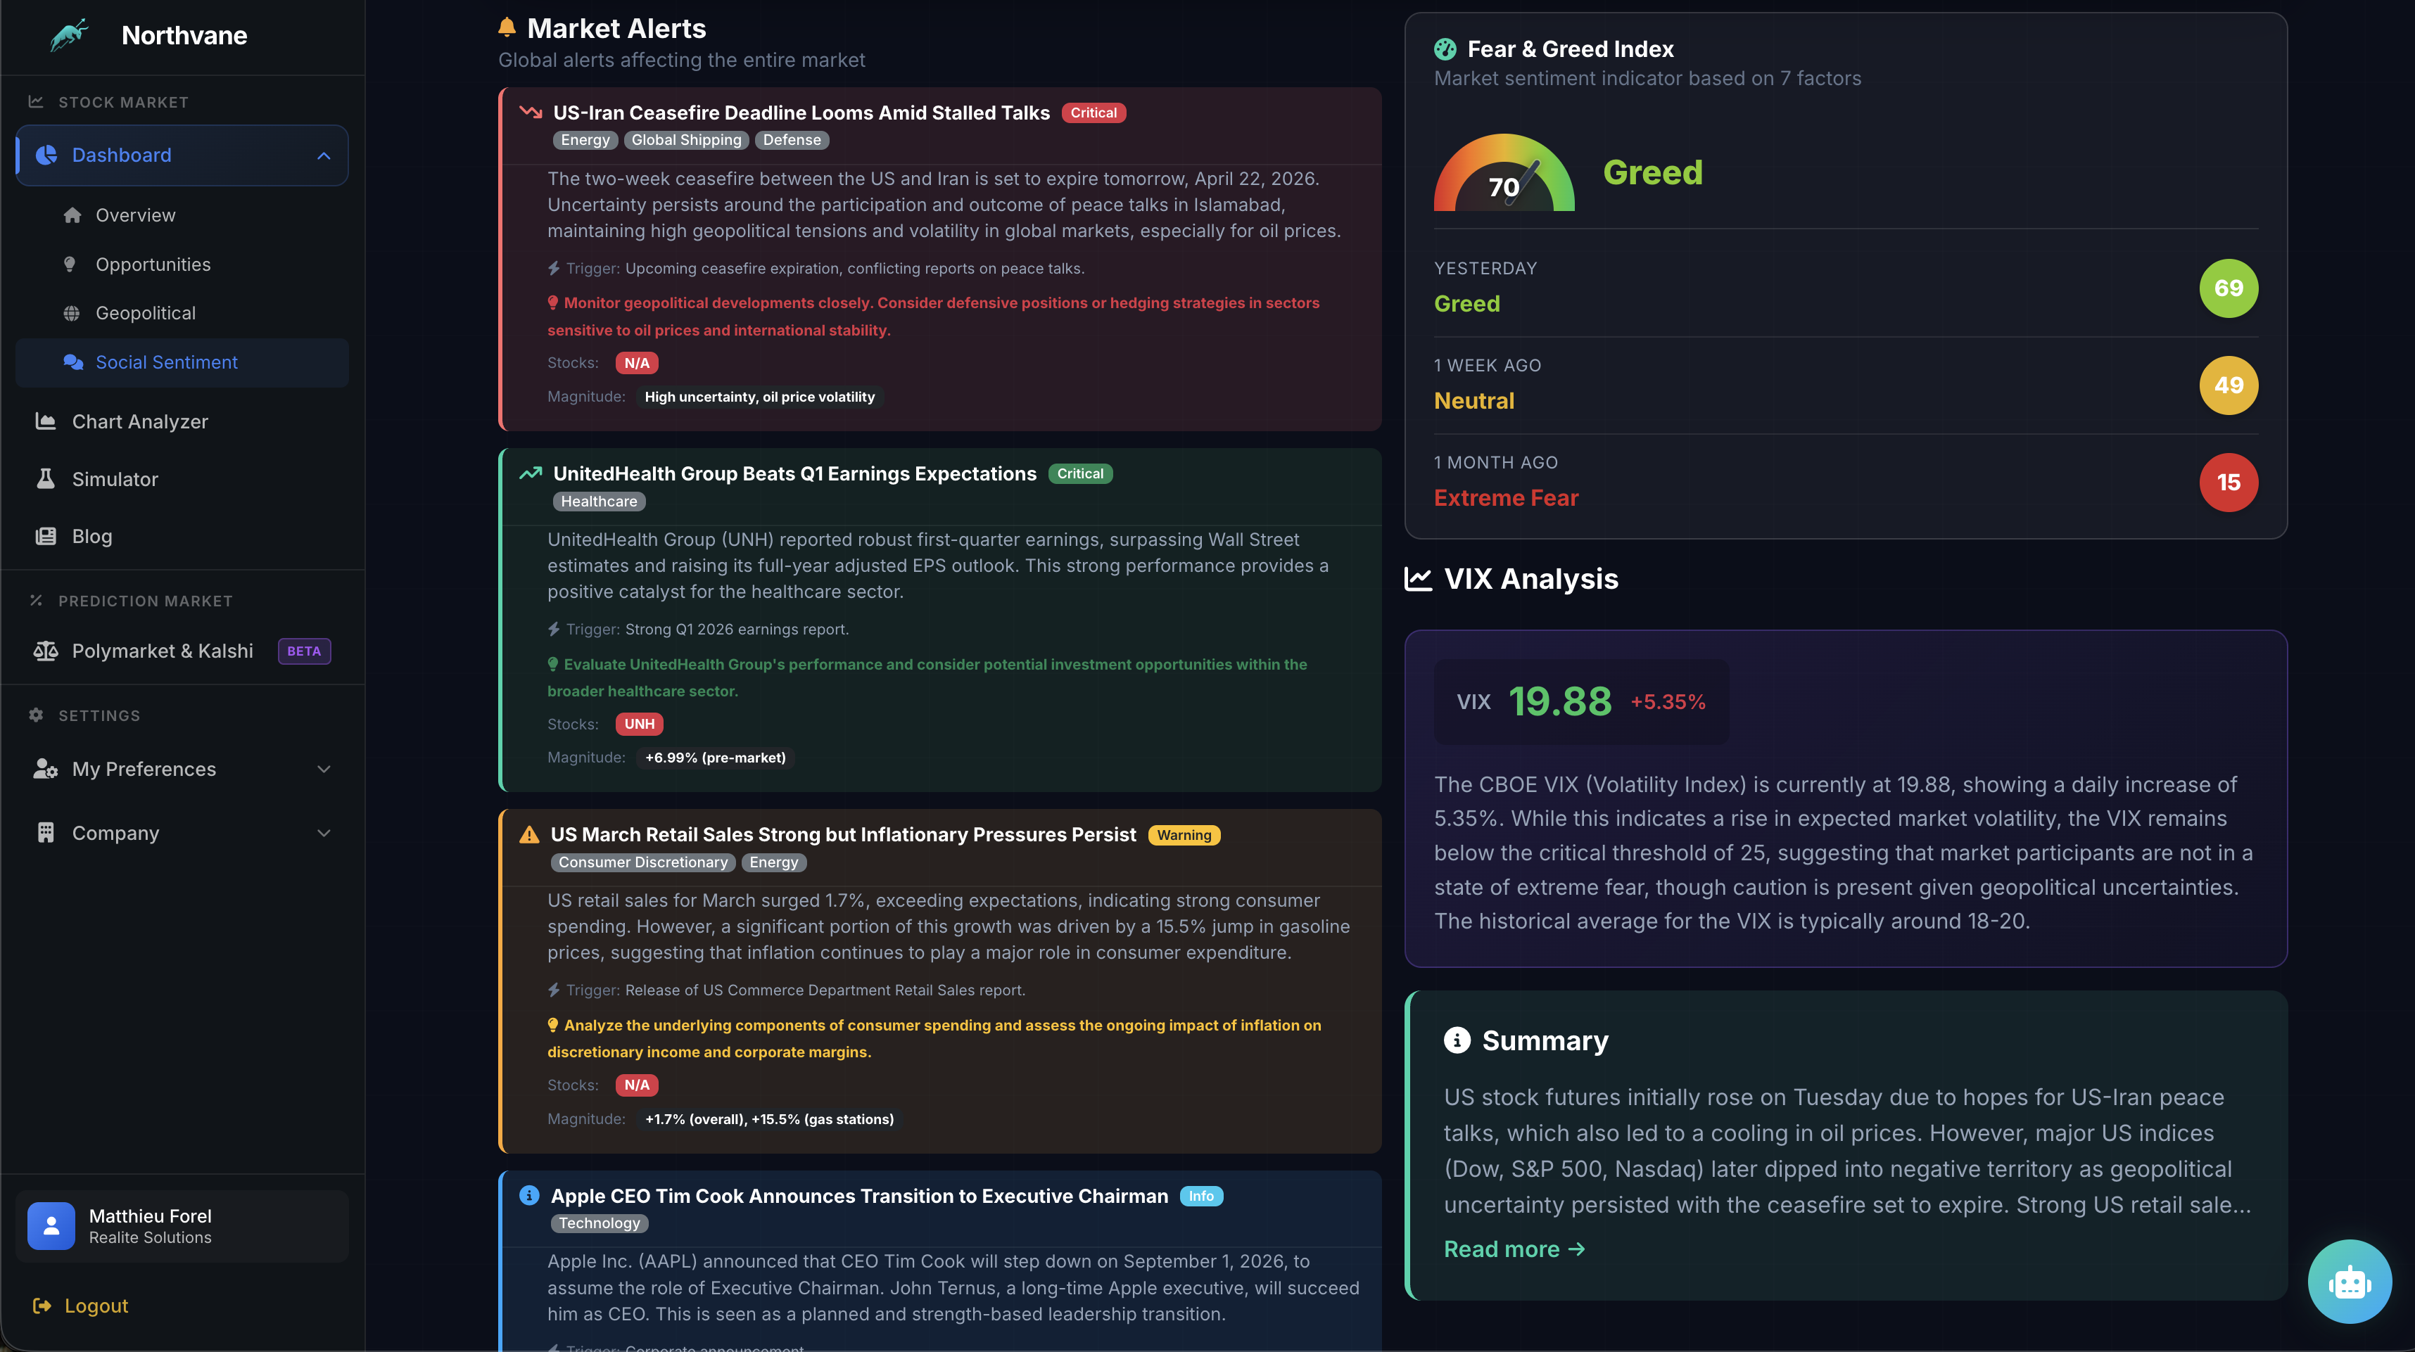2415x1352 pixels.
Task: Click the red 15 month-ago score circle
Action: coord(2229,483)
